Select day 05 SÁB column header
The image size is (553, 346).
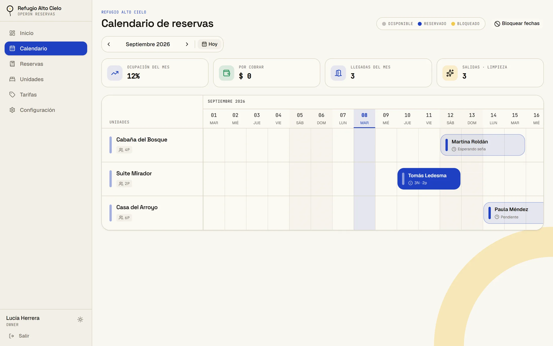[x=300, y=119]
